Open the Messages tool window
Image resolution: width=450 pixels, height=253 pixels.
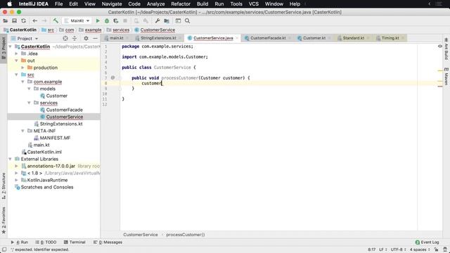[108, 242]
